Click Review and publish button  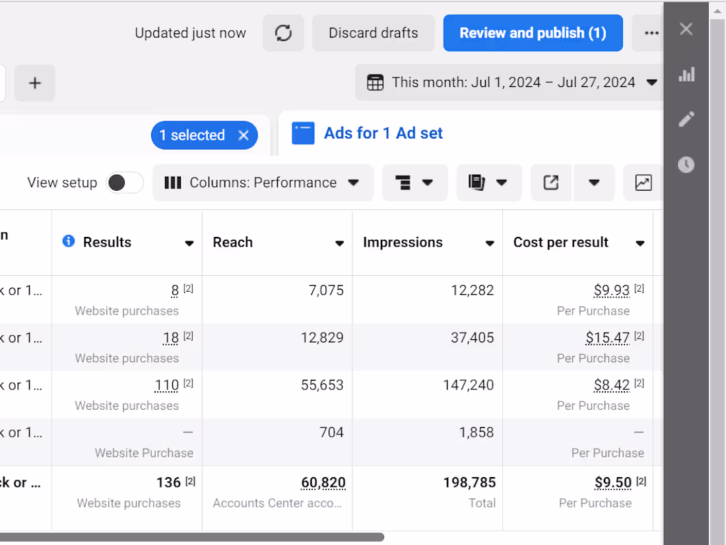pos(533,33)
